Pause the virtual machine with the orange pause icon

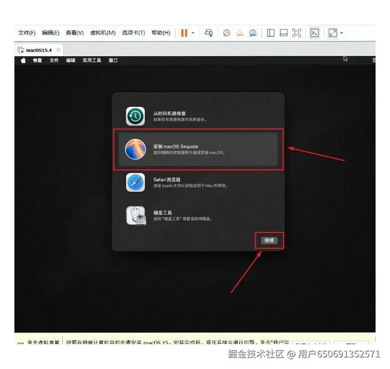184,33
